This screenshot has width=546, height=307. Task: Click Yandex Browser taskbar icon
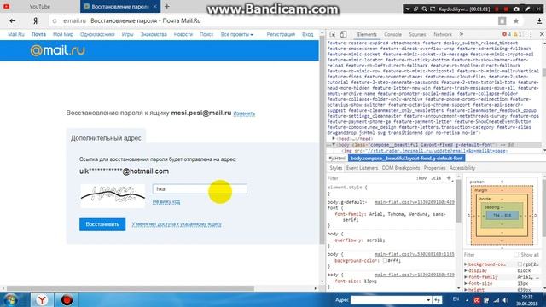(x=42, y=299)
